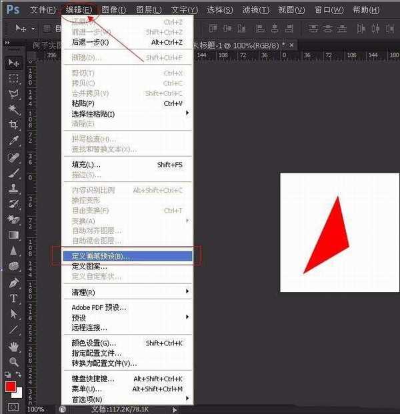Image resolution: width=400 pixels, height=414 pixels.
Task: Activate the Crop tool
Action: (x=13, y=125)
